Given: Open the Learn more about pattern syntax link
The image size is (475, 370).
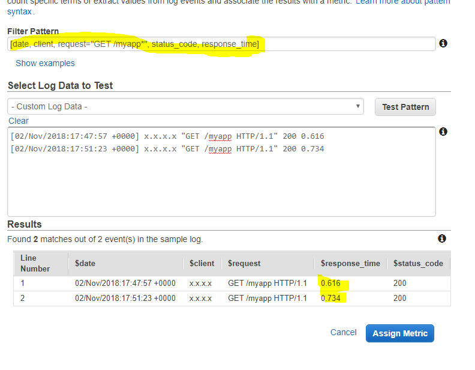Looking at the screenshot, I should click(x=403, y=2).
